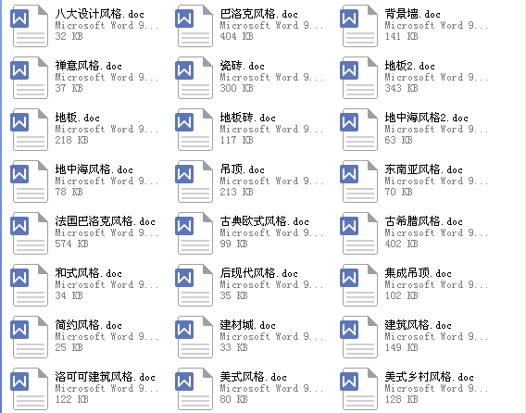Screen dimensions: 526x413
Task: Click the file name 瓷砖.doc
Action: (x=243, y=66)
